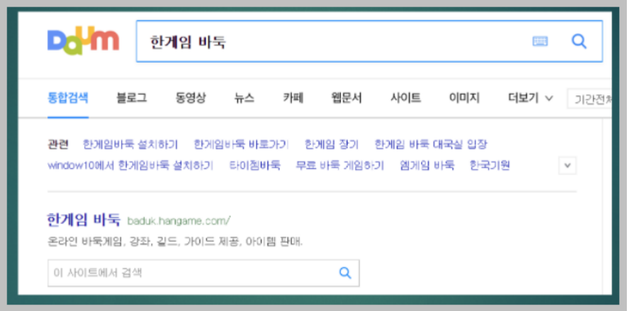Expand the 더보기 dropdown
This screenshot has height=311, width=630.
(x=531, y=97)
